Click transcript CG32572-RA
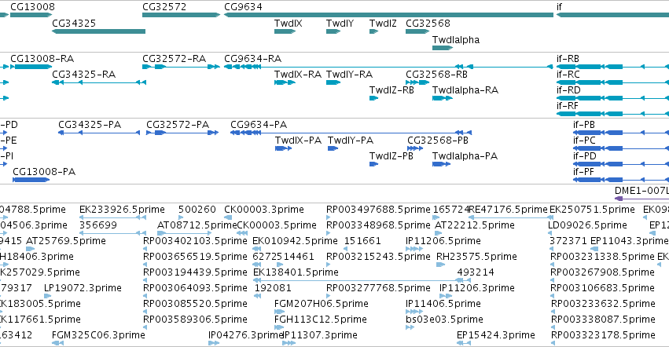This screenshot has width=669, height=347. tap(174, 59)
